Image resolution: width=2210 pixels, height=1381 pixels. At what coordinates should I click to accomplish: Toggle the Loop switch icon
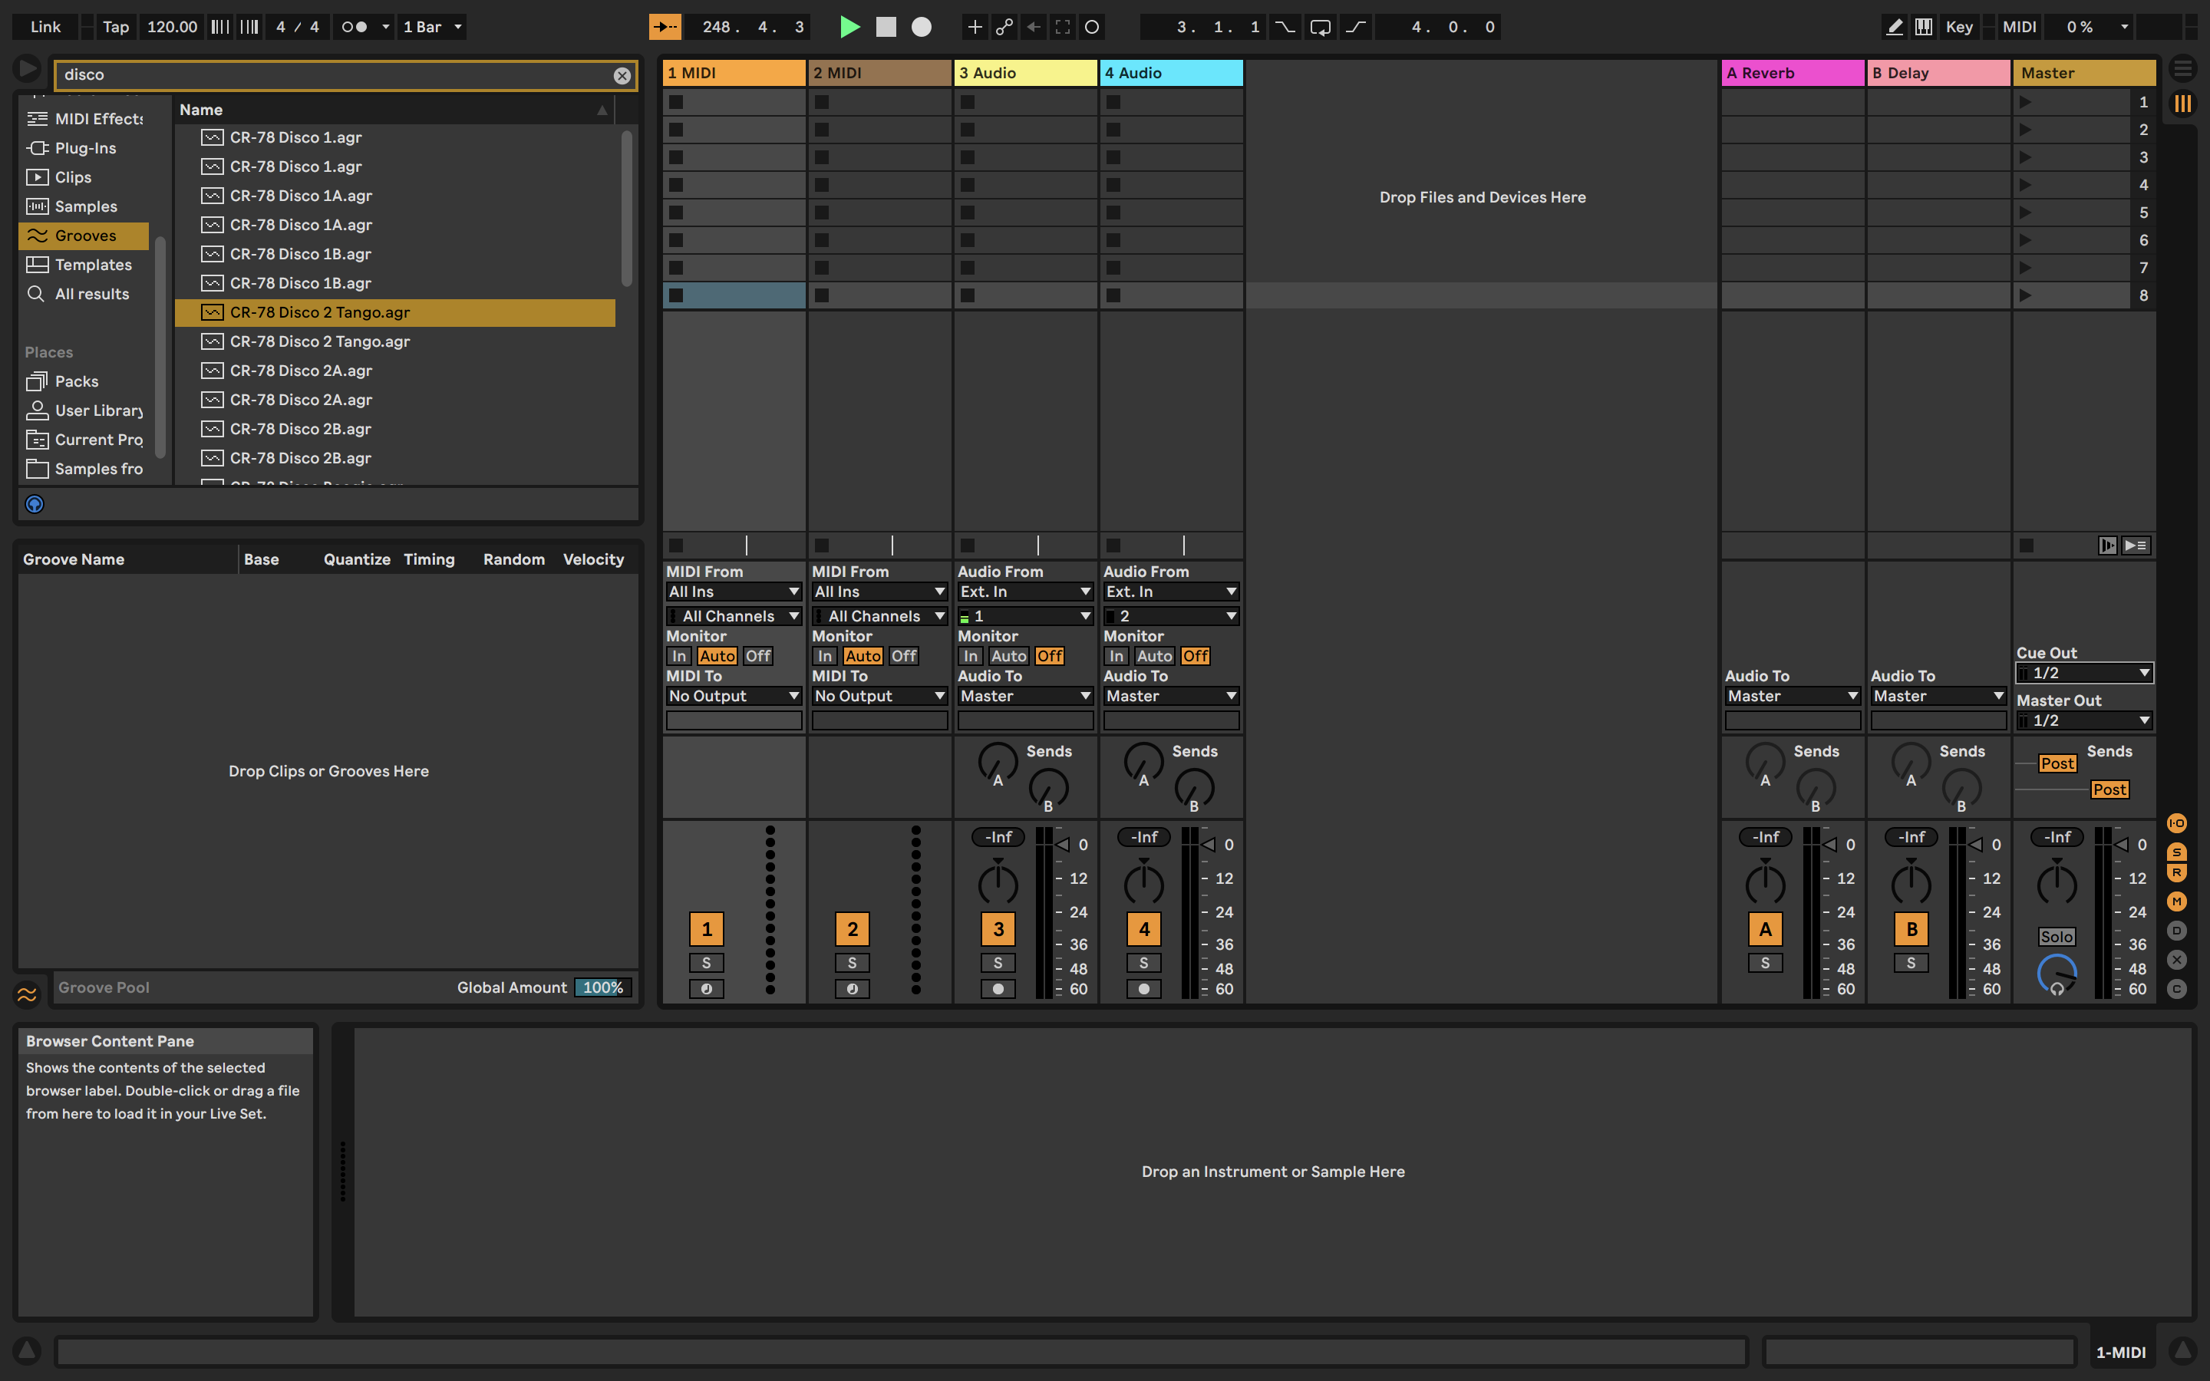1320,27
